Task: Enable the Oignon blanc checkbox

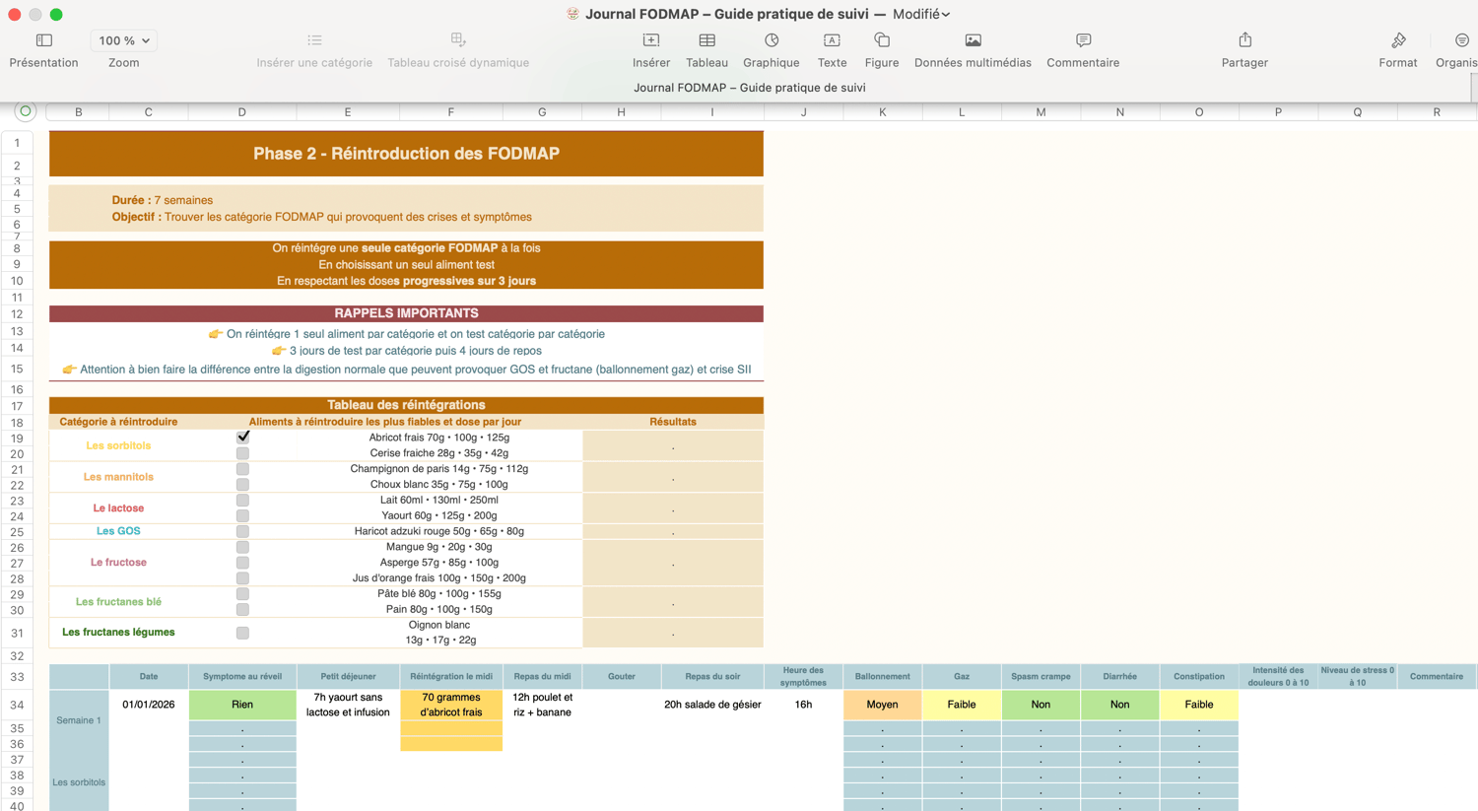Action: click(242, 633)
